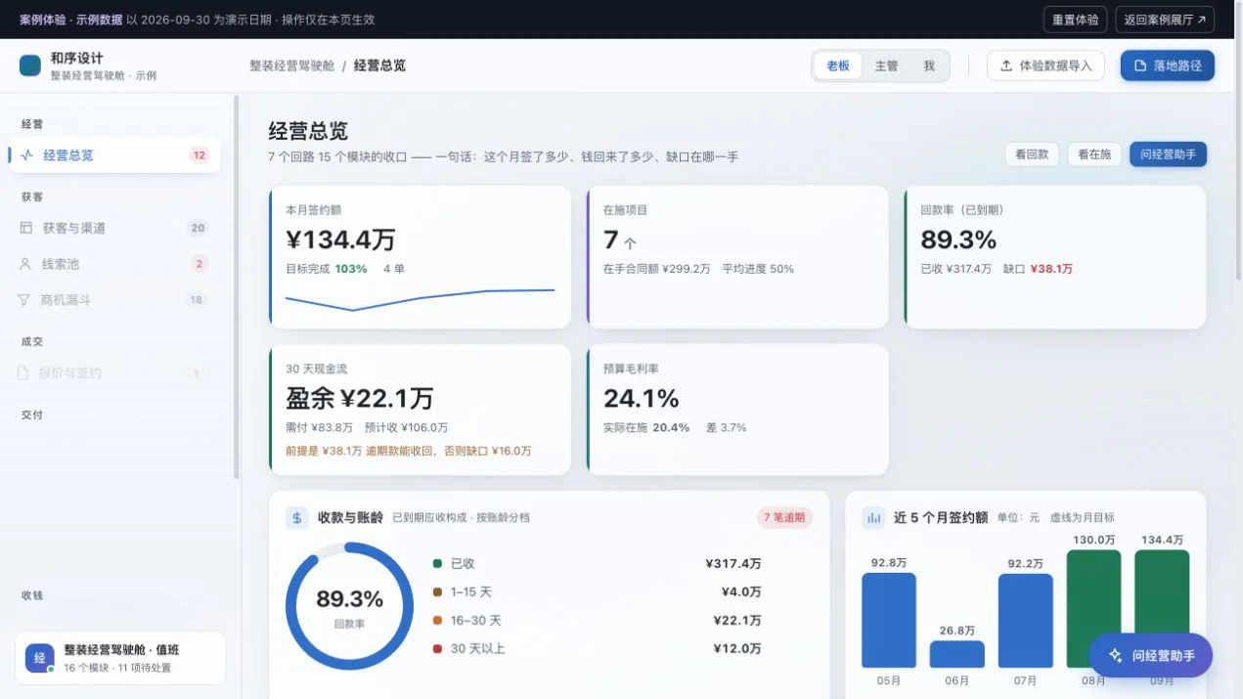Click the 12 badge on 经营总览

click(200, 154)
